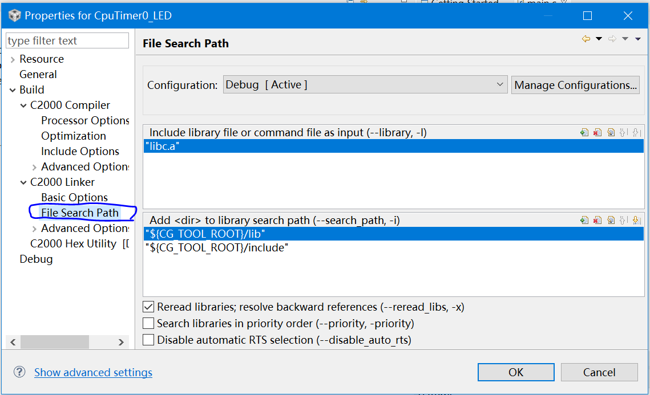Viewport: 650px width, 395px height.
Task: Collapse the C2000 Compiler tree node
Action: point(23,105)
